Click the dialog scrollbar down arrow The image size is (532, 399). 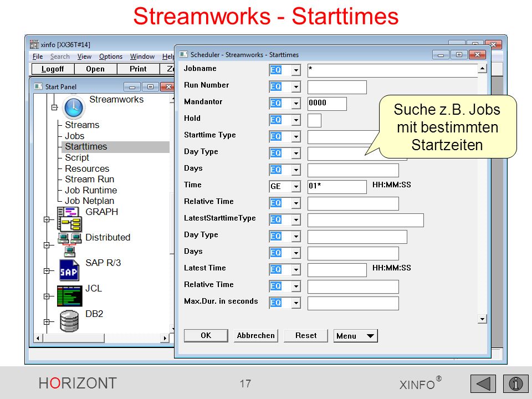[482, 319]
